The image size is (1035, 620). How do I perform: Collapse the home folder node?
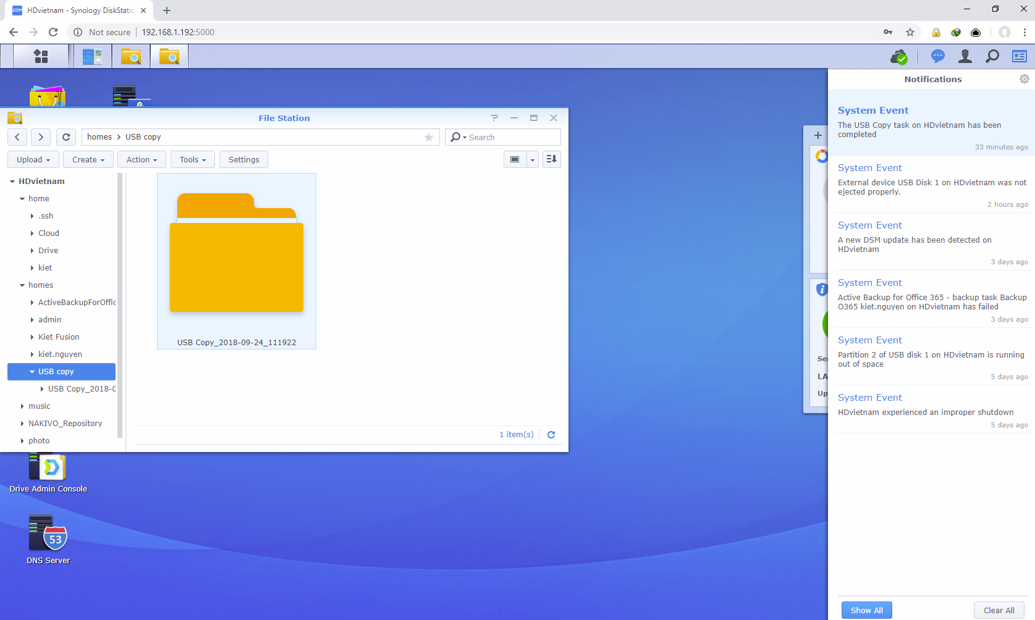click(22, 199)
